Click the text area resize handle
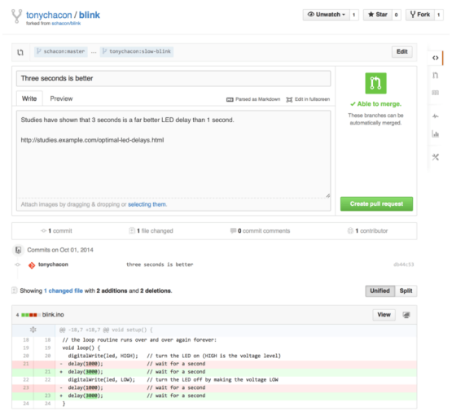 [327, 196]
